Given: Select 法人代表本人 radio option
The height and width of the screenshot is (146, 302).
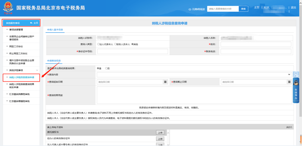Looking at the screenshot, I should [98, 44].
